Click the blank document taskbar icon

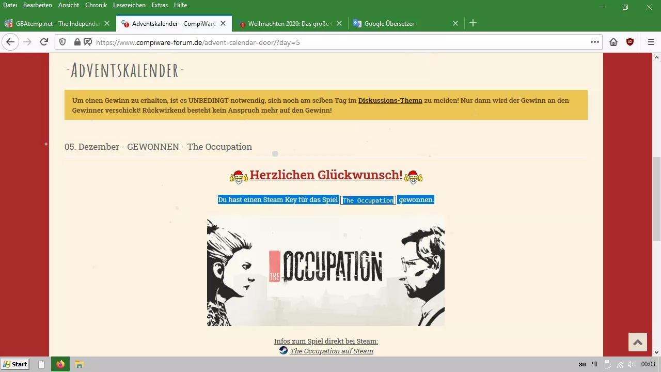(41, 364)
